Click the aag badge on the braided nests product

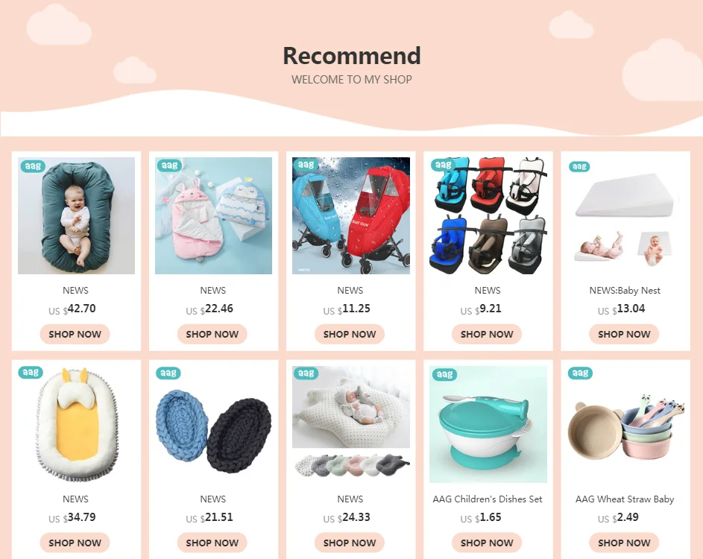[x=168, y=373]
